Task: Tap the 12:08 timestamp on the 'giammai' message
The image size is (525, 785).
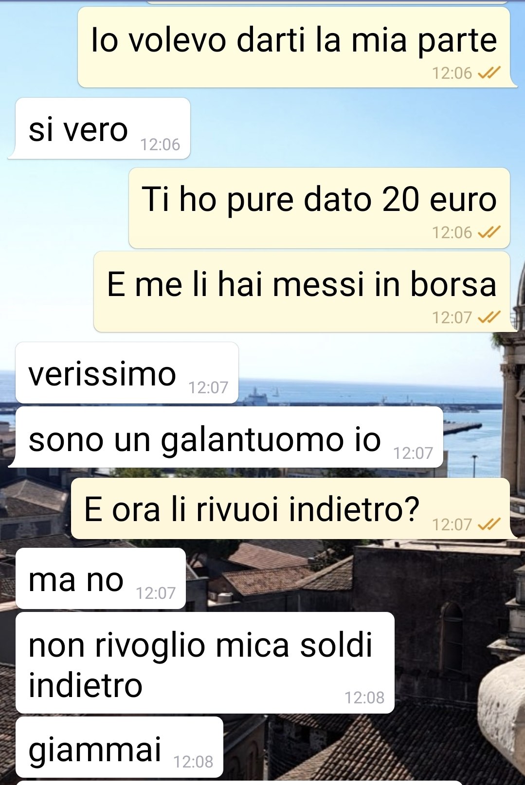Action: tap(193, 762)
